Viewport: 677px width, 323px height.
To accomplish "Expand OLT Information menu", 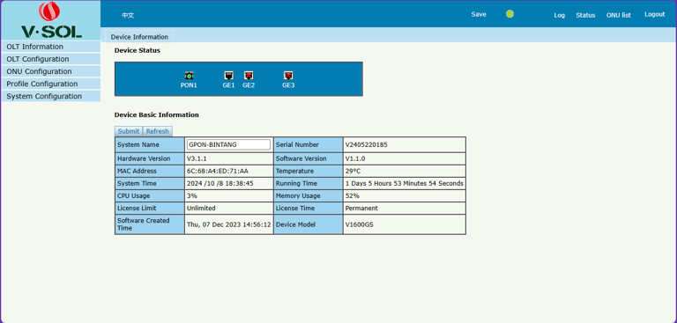I will coord(51,47).
